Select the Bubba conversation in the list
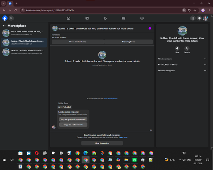Image resolution: width=213 pixels, height=170 pixels. coord(24,42)
